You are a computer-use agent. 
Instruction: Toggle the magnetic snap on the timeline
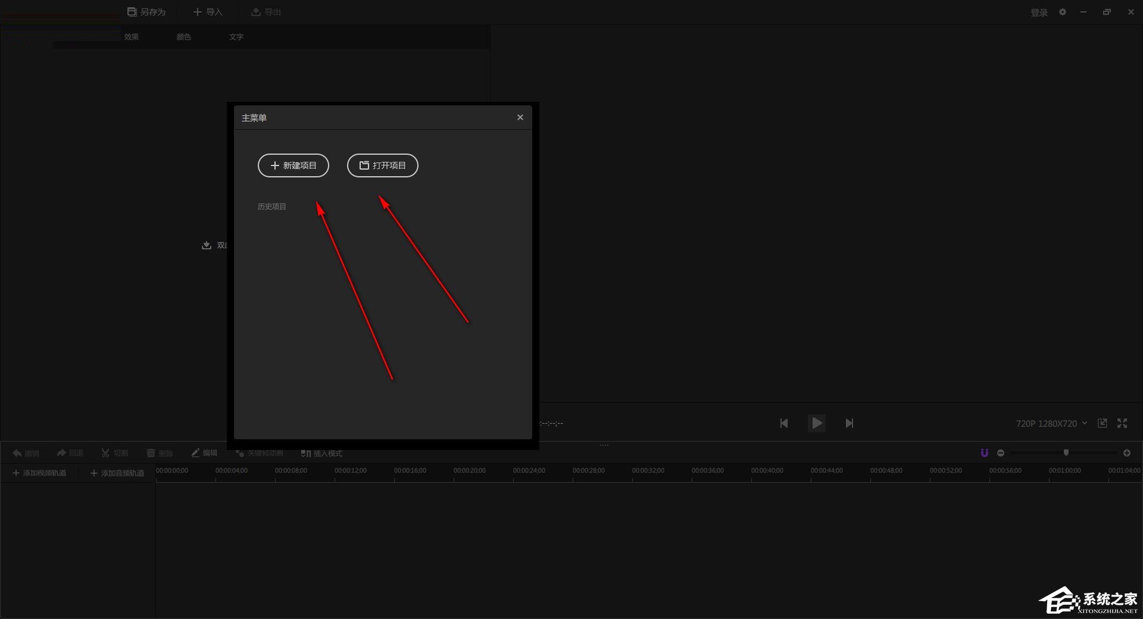pos(984,452)
